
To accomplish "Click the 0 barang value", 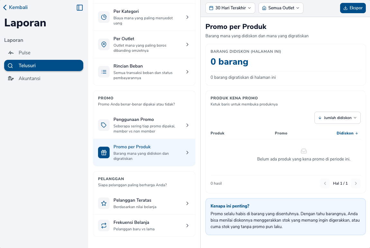I will pos(230,62).
